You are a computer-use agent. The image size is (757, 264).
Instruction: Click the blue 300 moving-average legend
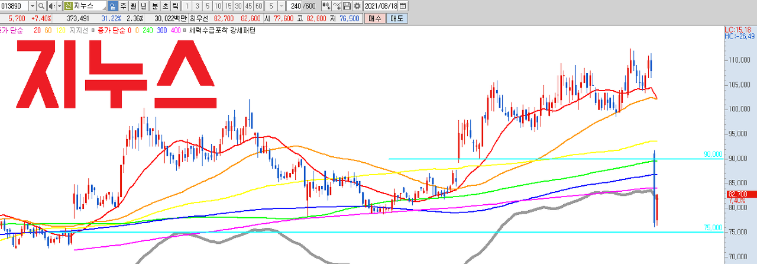[162, 30]
